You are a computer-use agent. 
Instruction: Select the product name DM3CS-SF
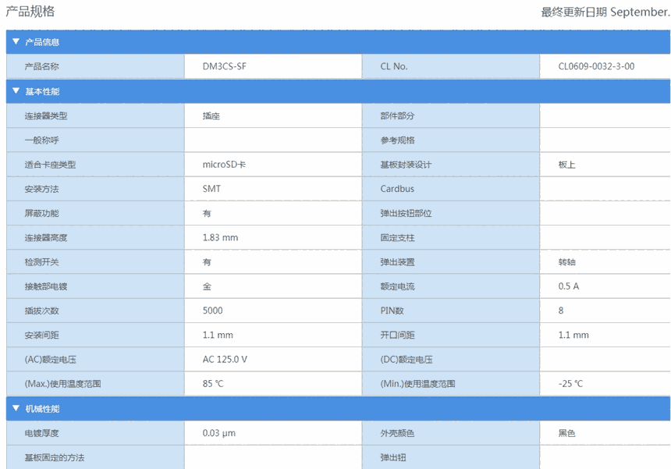[225, 66]
